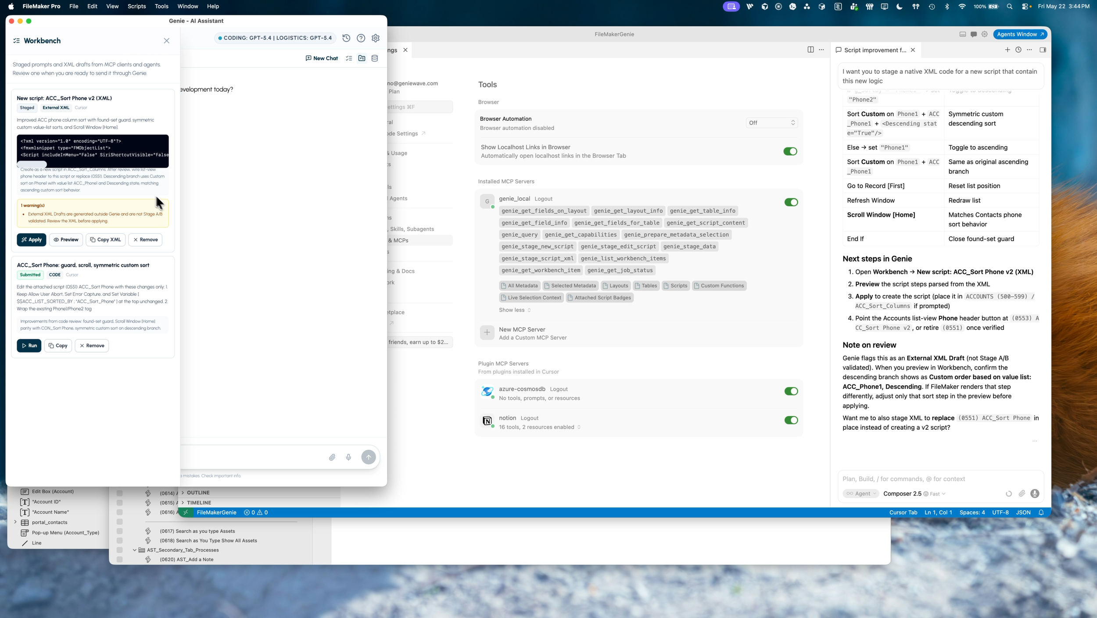
Task: Split the editor with the layout icon
Action: click(x=810, y=50)
